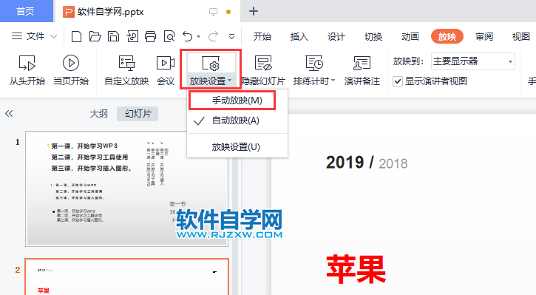Image resolution: width=536 pixels, height=295 pixels.
Task: Start slideshow from beginning (从头开始)
Action: 27,71
